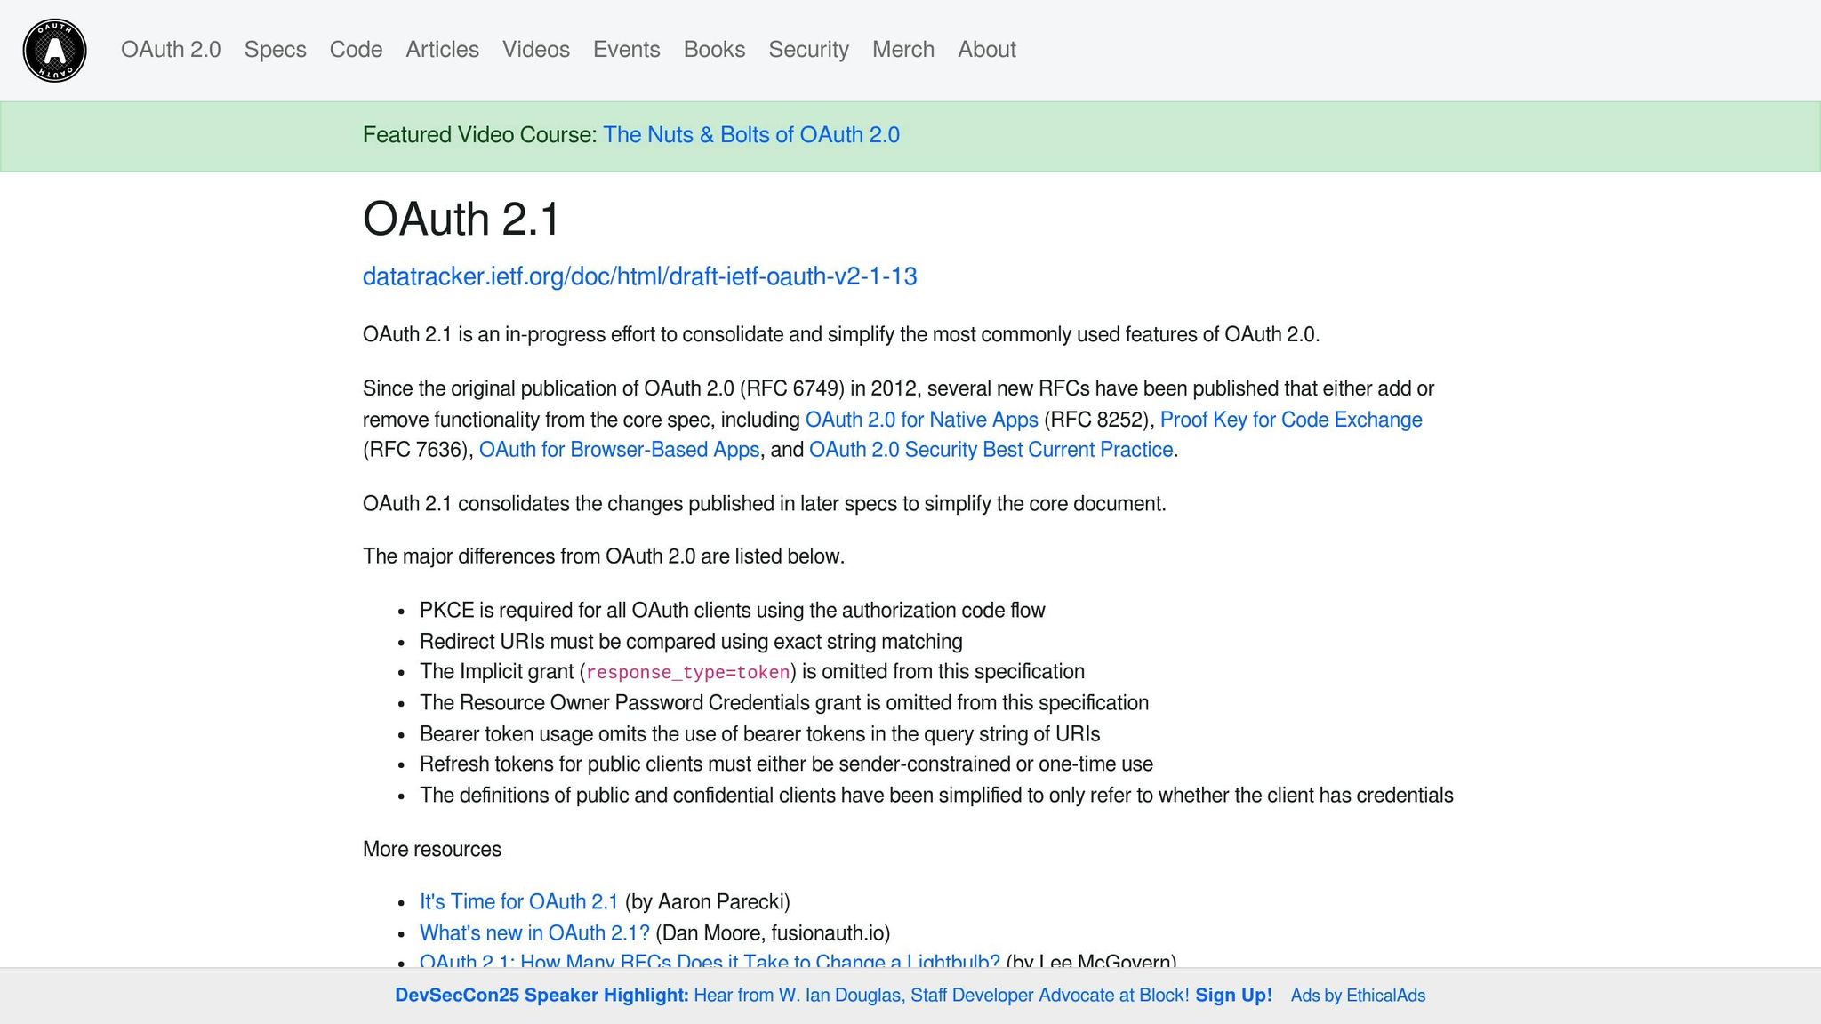Click OAuth for Browser-Based Apps
The height and width of the screenshot is (1024, 1821).
pyautogui.click(x=620, y=450)
